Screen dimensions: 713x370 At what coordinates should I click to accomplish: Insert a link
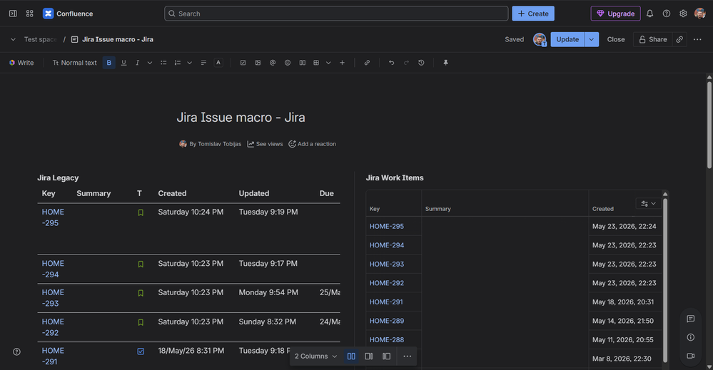point(367,63)
